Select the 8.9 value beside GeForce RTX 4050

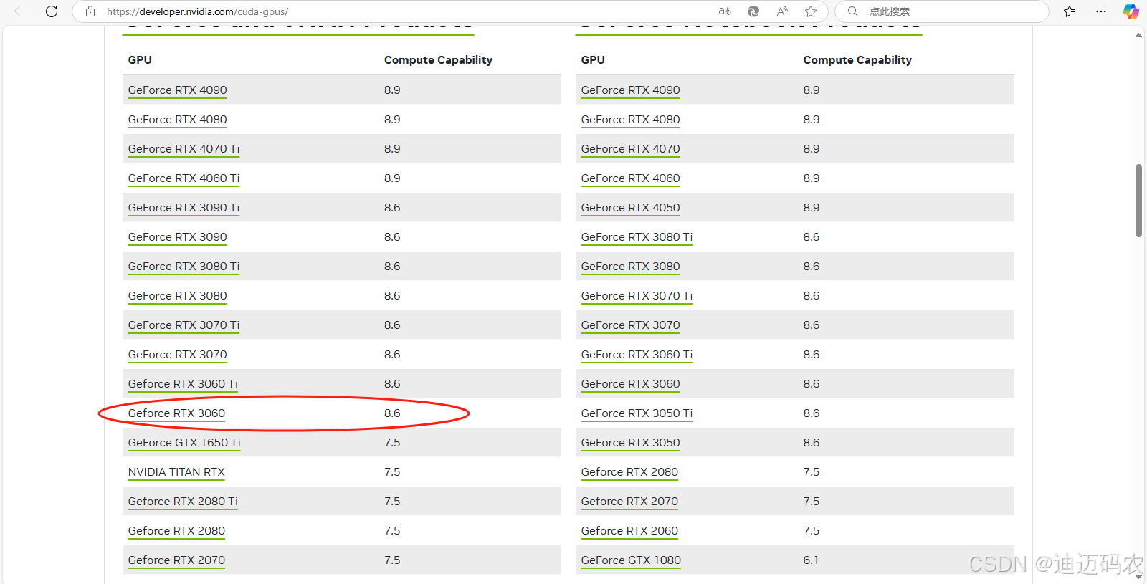click(x=812, y=208)
